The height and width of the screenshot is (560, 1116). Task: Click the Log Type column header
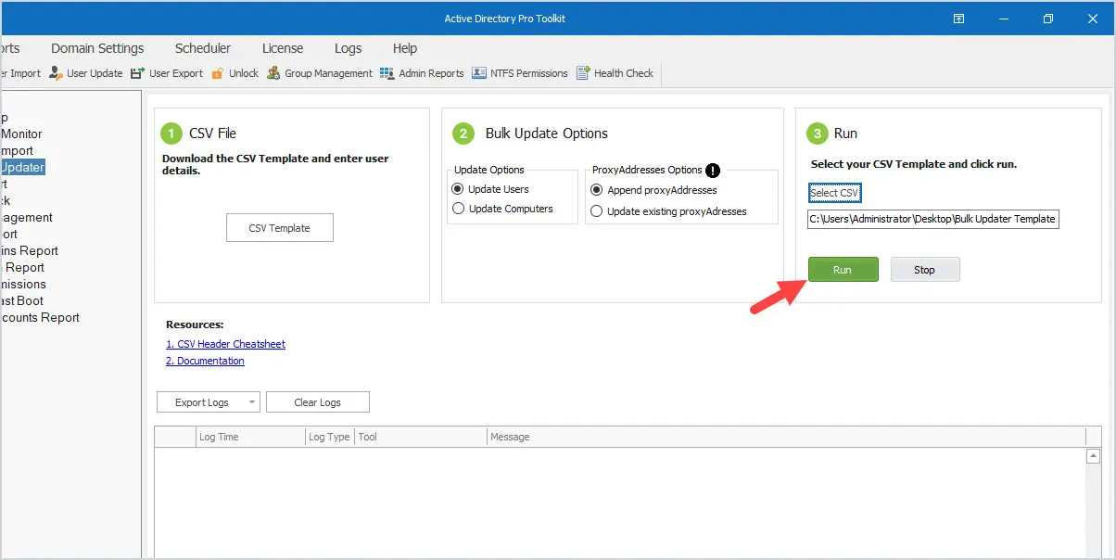329,437
